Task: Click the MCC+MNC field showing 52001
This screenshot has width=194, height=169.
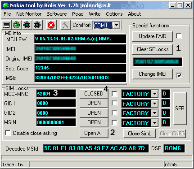Action: coord(56,94)
